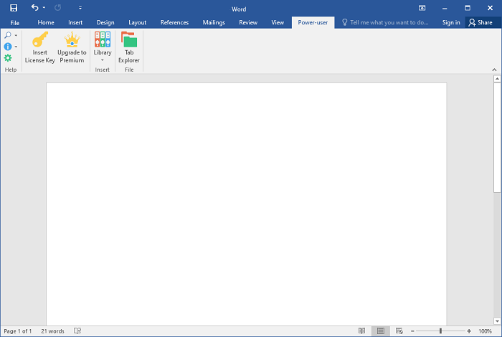Expand the magnifier dropdown arrow

[x=16, y=35]
